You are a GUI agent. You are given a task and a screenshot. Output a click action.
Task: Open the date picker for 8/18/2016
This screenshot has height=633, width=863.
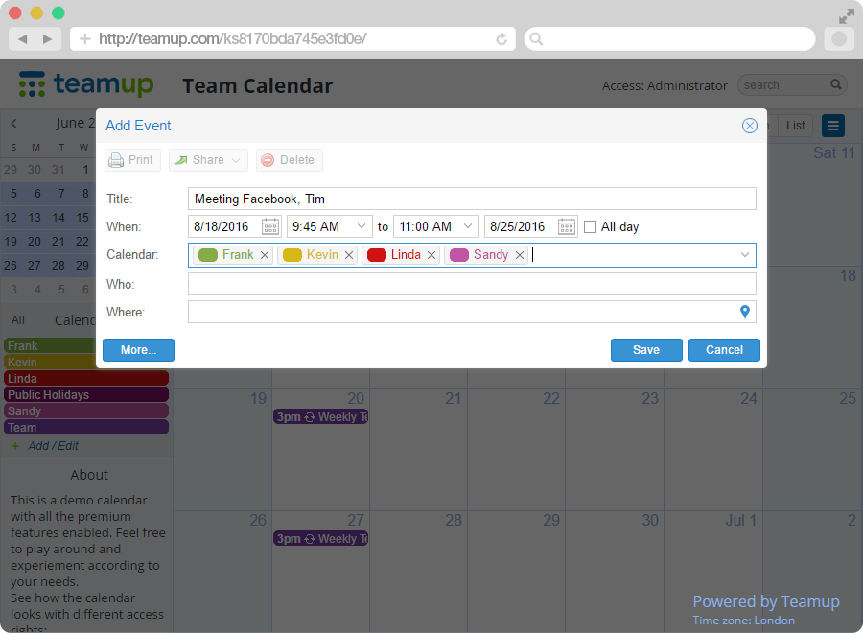(270, 226)
